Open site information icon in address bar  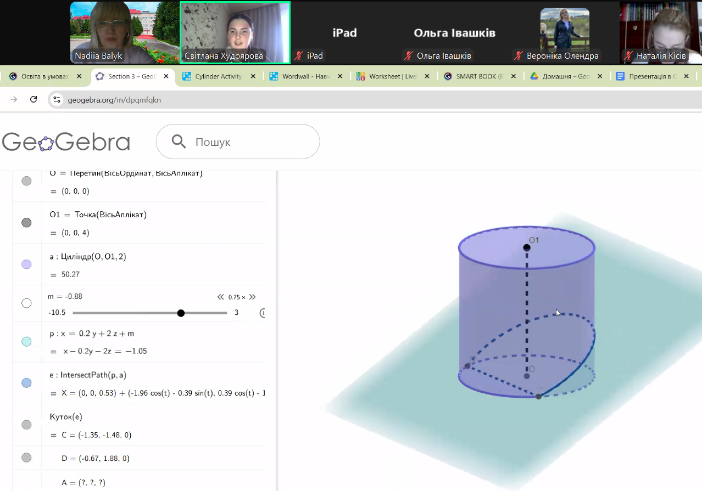56,99
